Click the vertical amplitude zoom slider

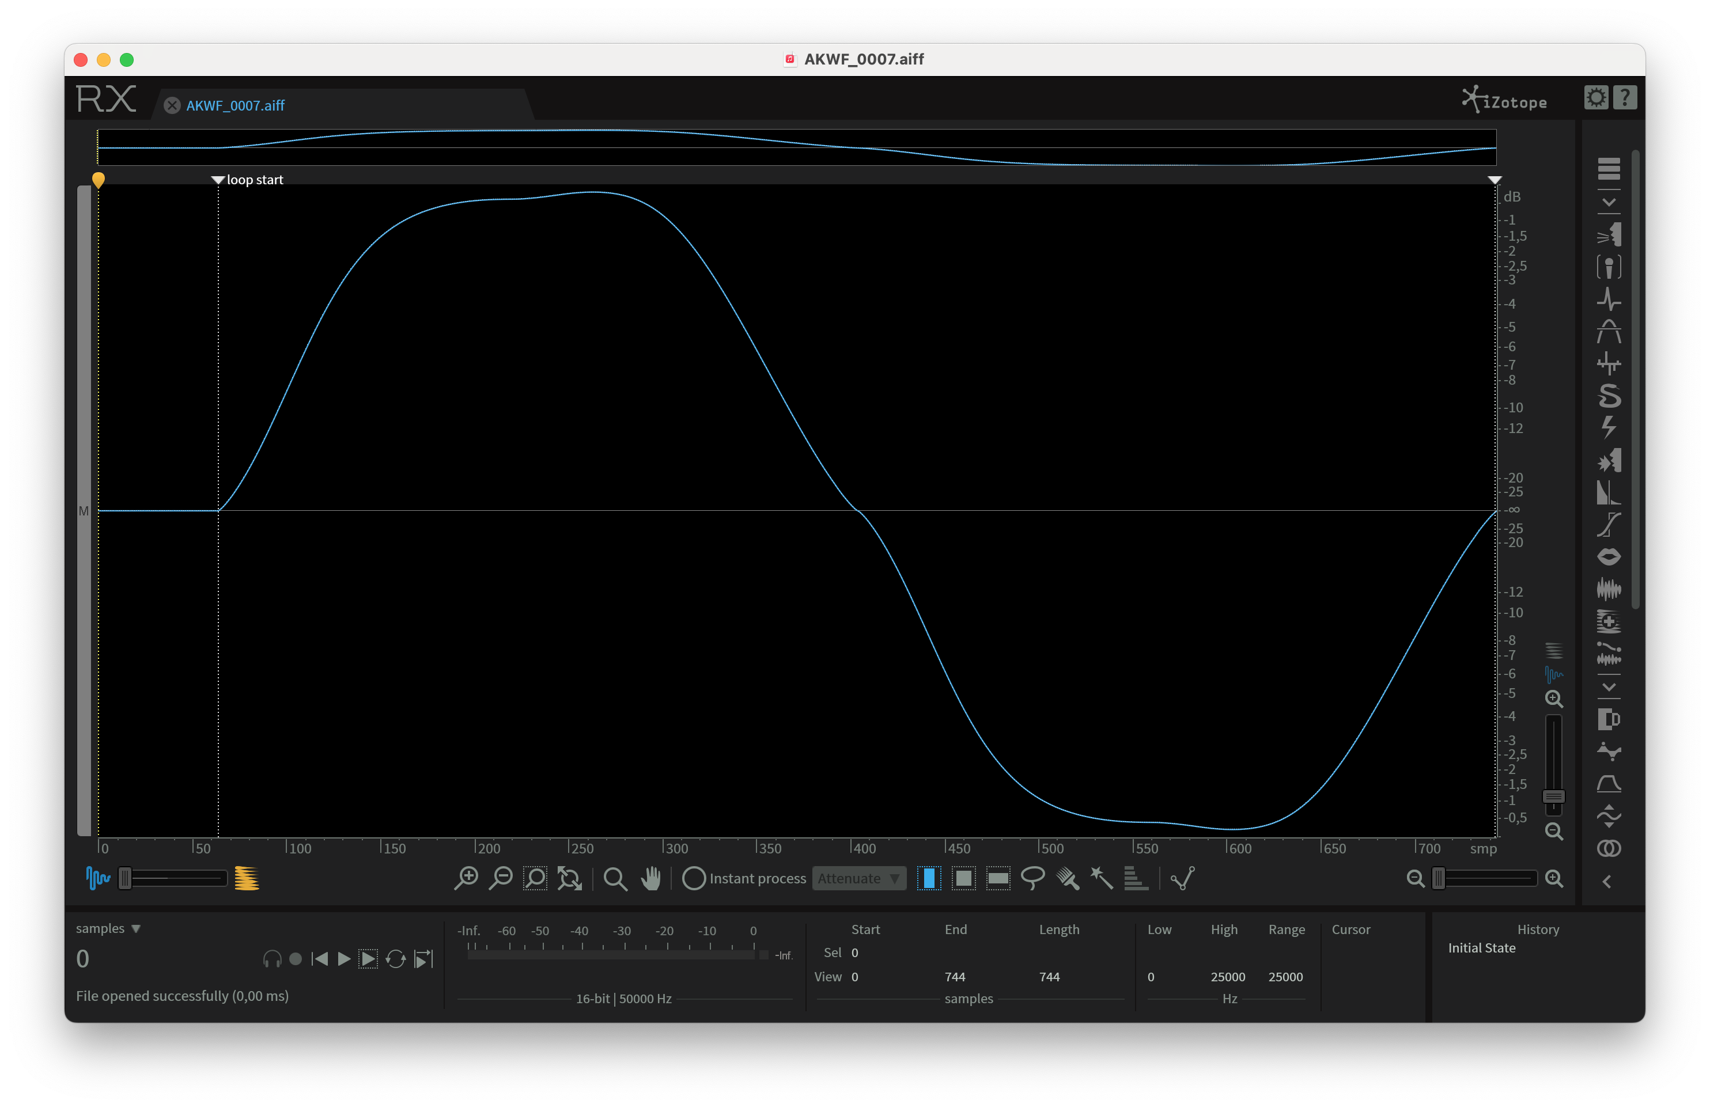tap(1553, 765)
